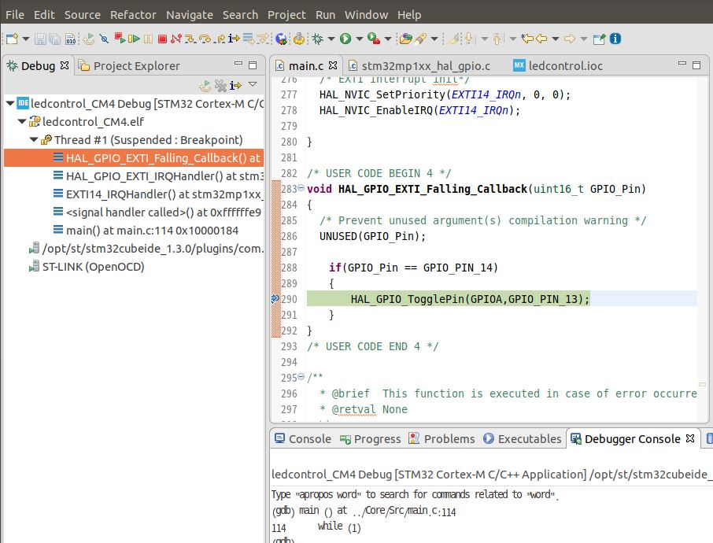Click the Back navigation arrow icon
The image size is (713, 543).
click(x=541, y=39)
